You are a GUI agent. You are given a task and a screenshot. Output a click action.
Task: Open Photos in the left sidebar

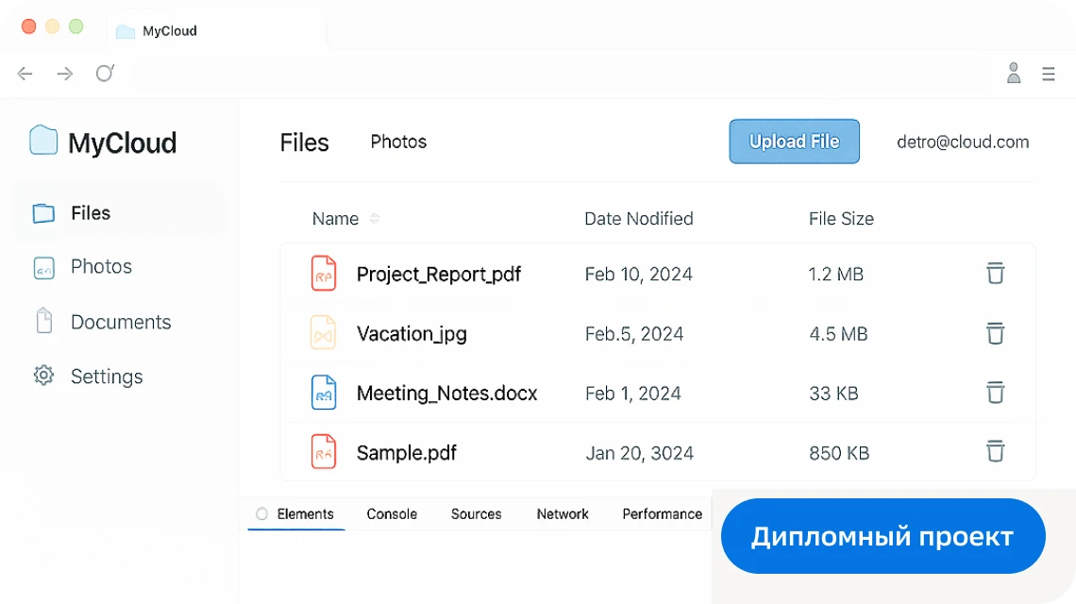tap(101, 267)
